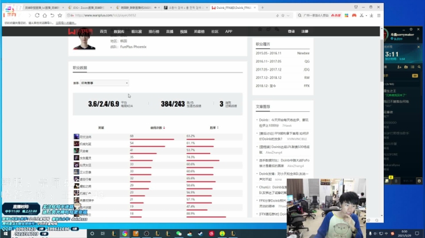Open 视频 in wanplus navigation

coord(184,31)
